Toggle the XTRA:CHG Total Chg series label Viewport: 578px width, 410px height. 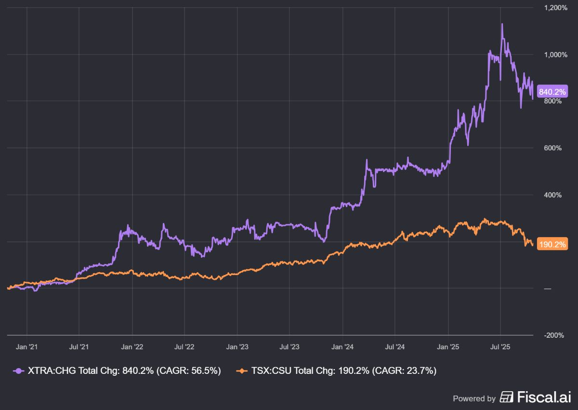pyautogui.click(x=123, y=371)
